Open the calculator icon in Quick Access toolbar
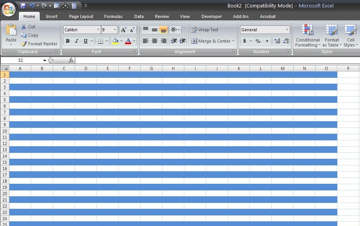This screenshot has width=360, height=226. [74, 6]
